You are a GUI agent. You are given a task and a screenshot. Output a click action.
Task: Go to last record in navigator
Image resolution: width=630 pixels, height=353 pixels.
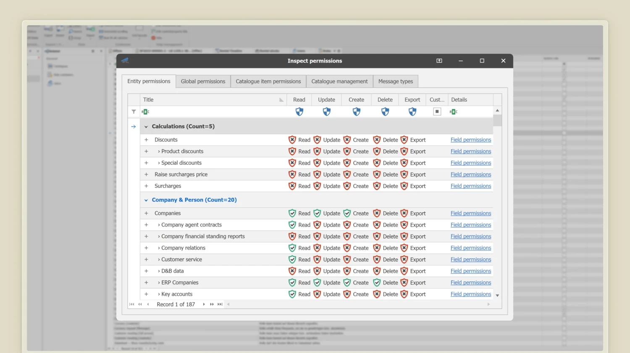(220, 304)
